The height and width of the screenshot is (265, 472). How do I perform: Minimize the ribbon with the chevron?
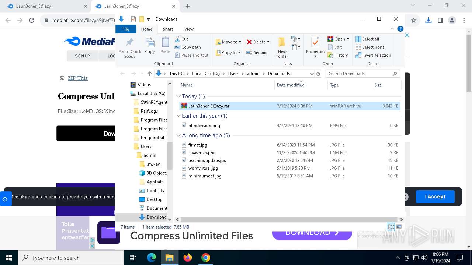pos(393,29)
